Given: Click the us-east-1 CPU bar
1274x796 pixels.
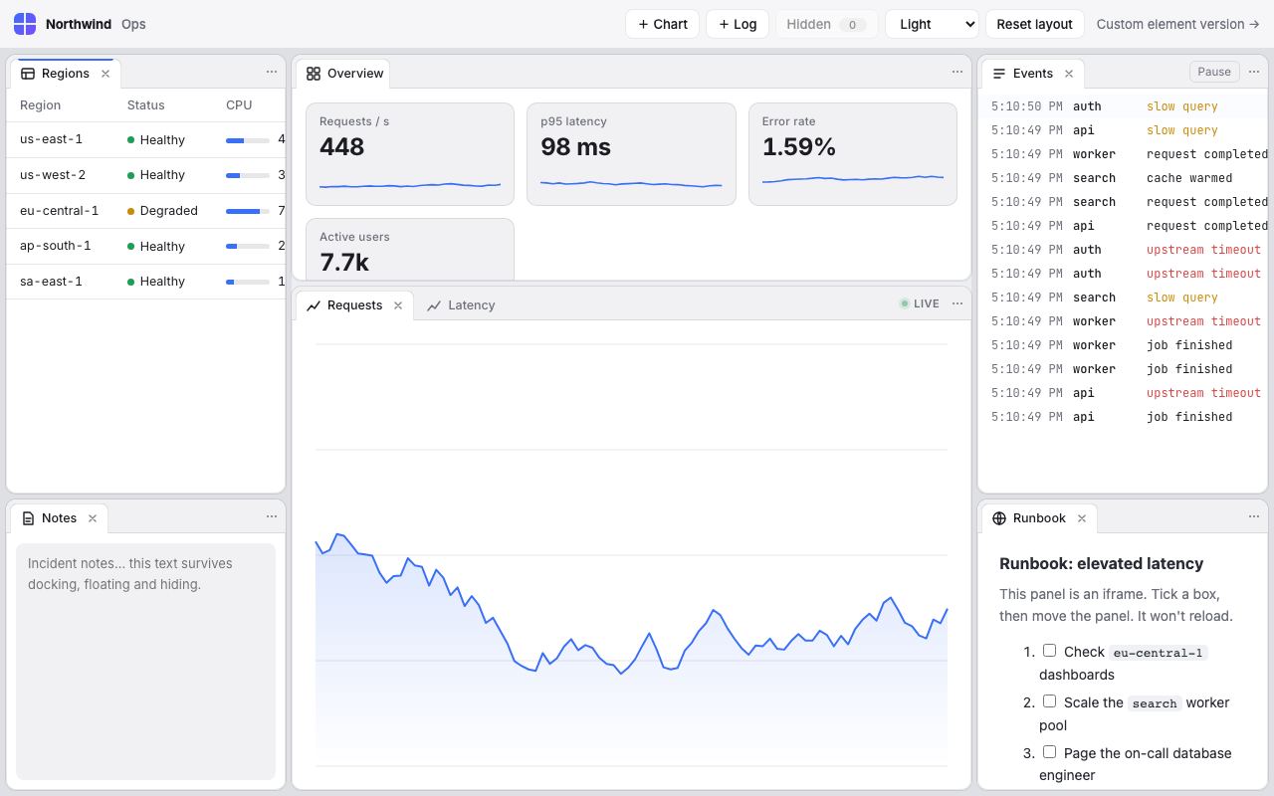Looking at the screenshot, I should point(248,140).
